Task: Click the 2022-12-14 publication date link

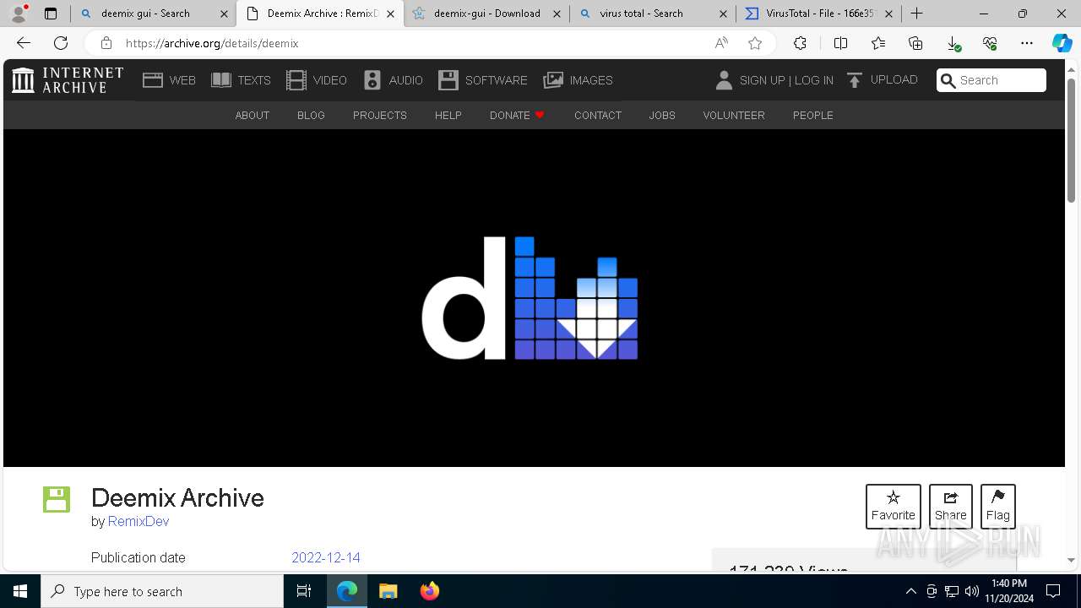Action: (326, 558)
